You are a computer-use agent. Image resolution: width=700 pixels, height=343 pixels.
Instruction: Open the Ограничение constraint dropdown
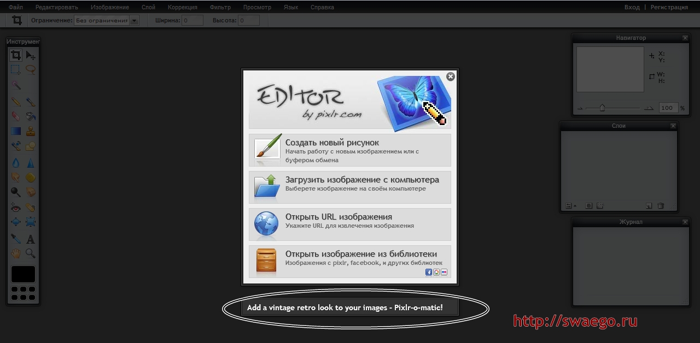pyautogui.click(x=107, y=20)
